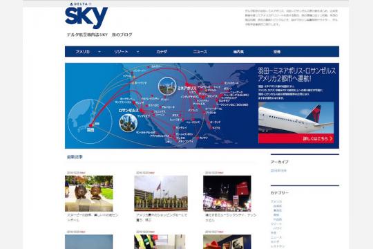Expand the リゾート dropdown arrow
373x249 pixels.
click(137, 52)
